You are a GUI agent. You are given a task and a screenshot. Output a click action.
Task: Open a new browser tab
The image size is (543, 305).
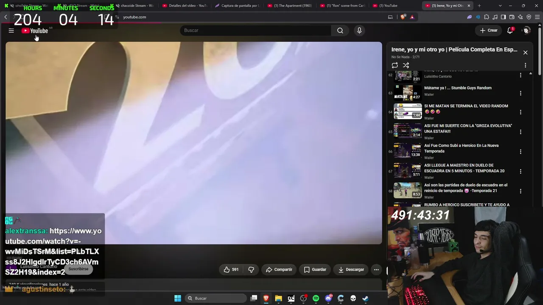pyautogui.click(x=479, y=6)
